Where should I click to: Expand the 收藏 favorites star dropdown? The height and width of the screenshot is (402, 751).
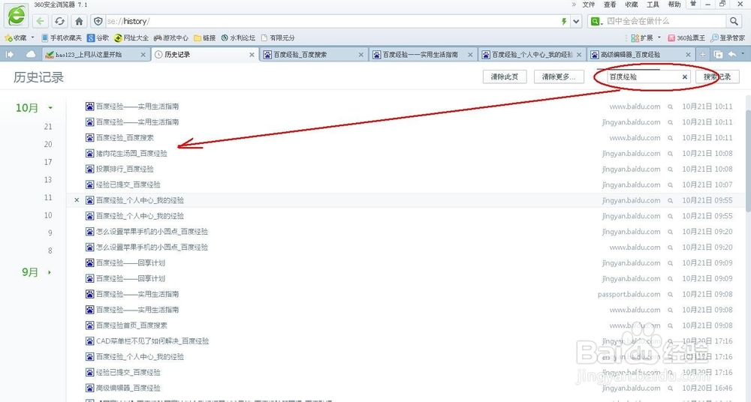(32, 37)
